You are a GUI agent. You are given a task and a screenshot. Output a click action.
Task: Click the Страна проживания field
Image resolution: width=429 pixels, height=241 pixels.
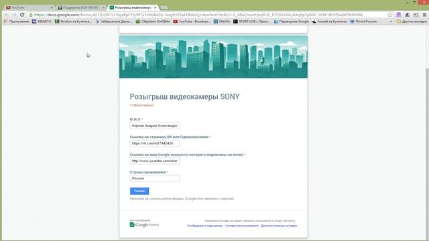[155, 179]
